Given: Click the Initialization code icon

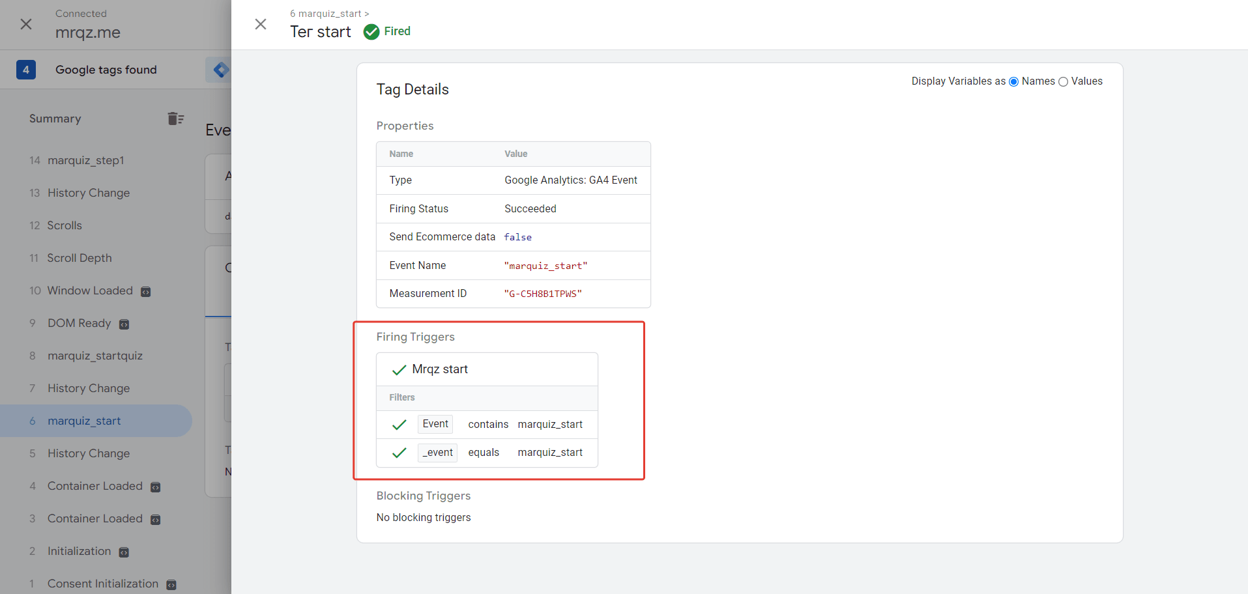Looking at the screenshot, I should (124, 552).
